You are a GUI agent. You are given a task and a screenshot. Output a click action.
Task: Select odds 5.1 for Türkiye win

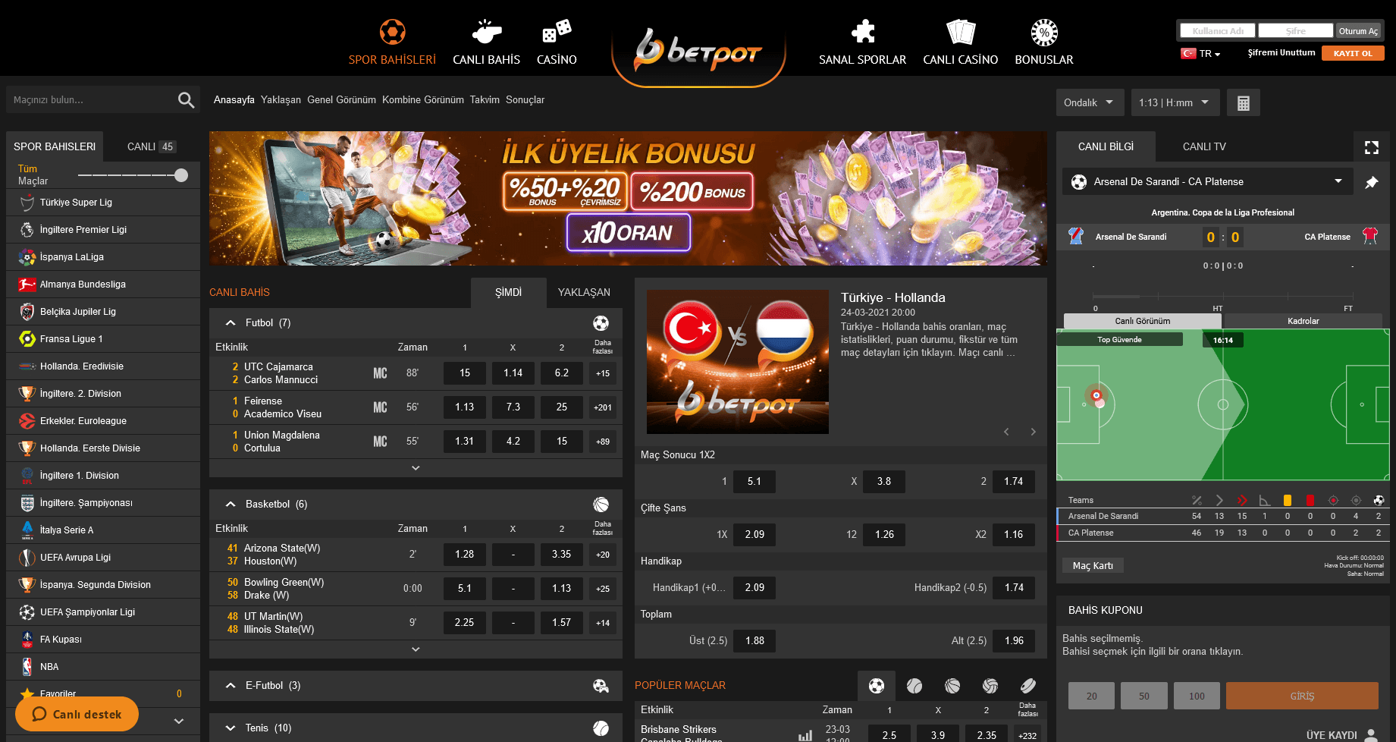click(x=754, y=482)
